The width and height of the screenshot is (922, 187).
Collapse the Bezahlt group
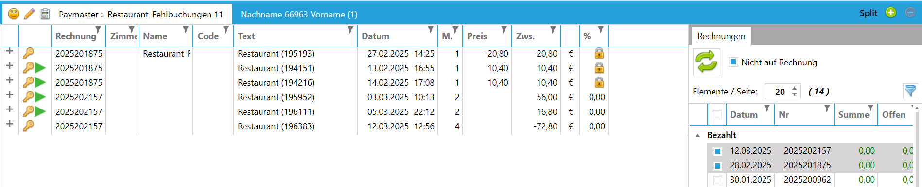tap(698, 135)
